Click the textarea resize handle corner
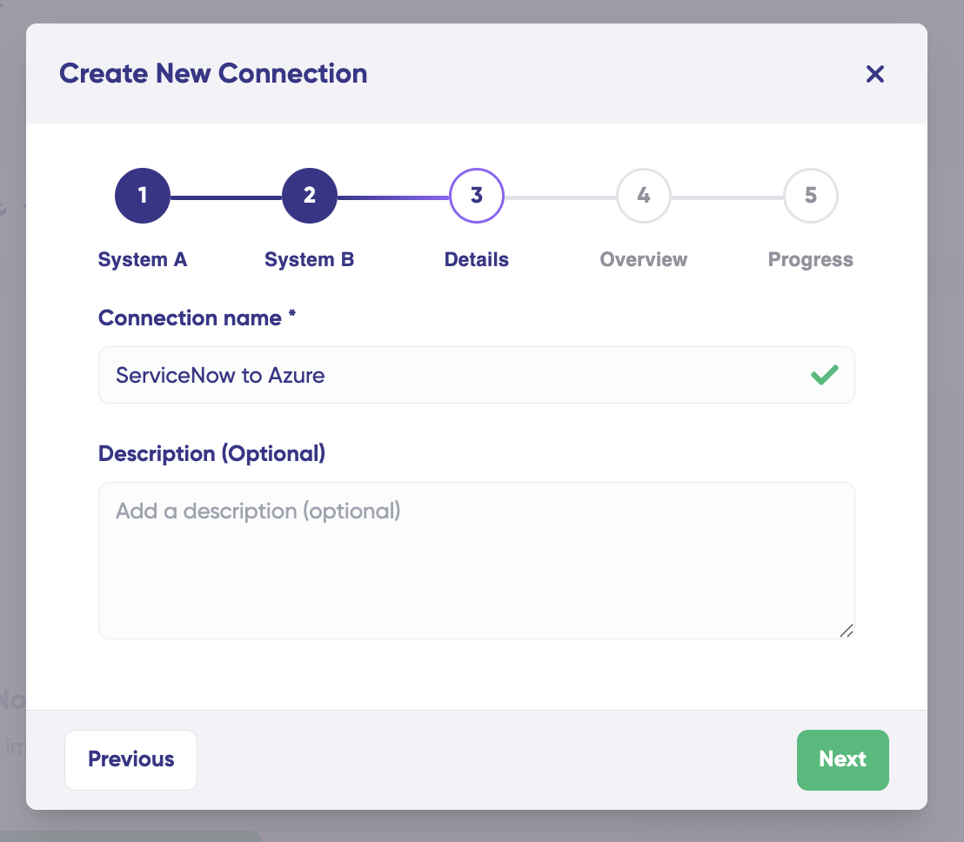This screenshot has width=964, height=842. click(x=846, y=631)
